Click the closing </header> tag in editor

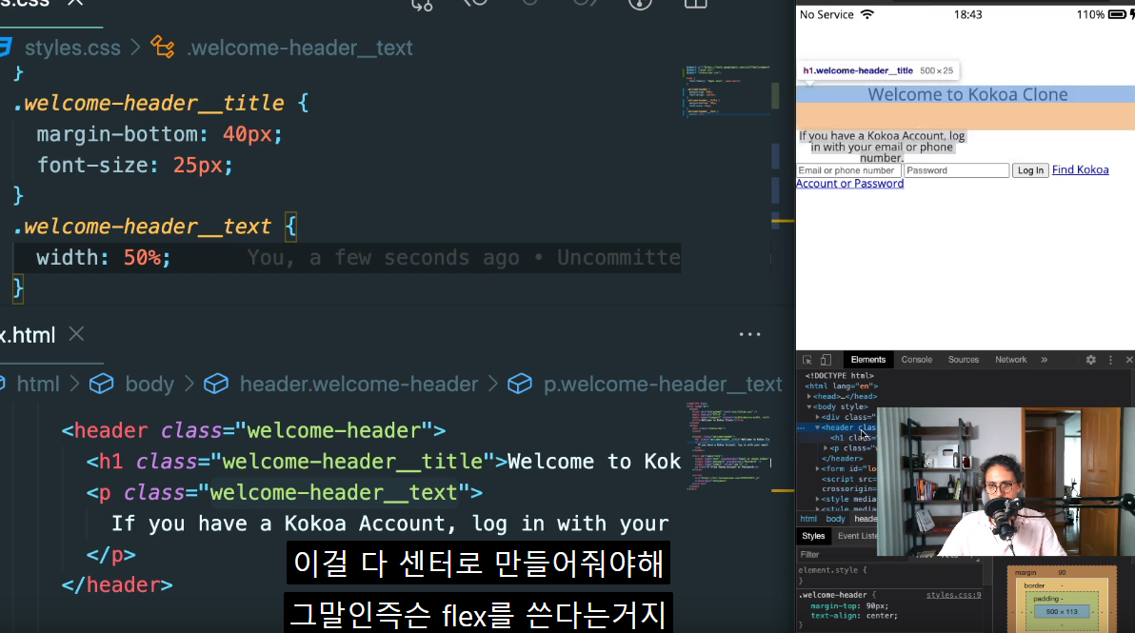pos(117,585)
